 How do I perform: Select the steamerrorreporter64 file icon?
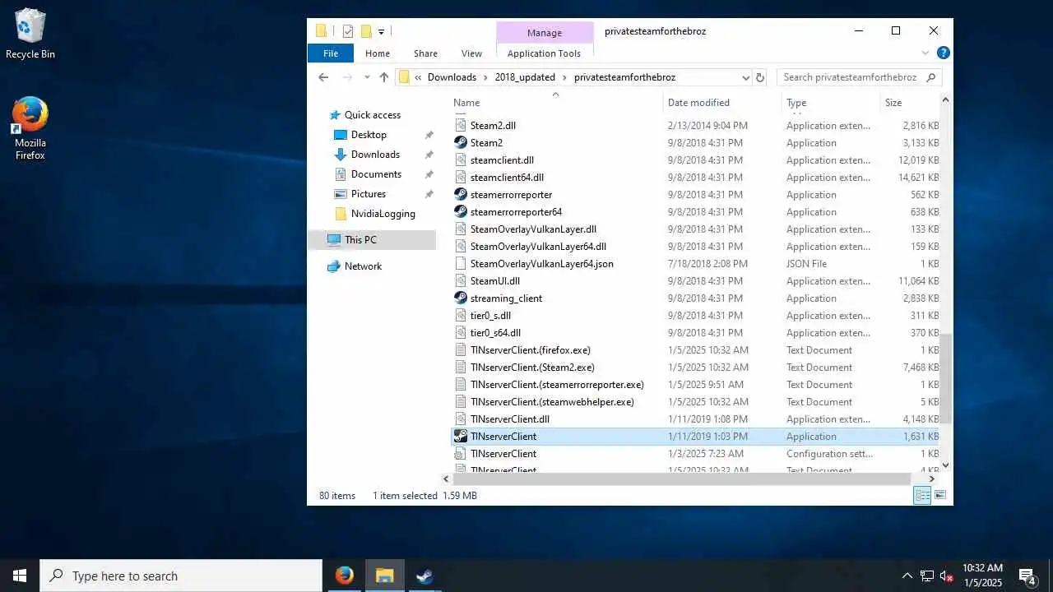click(461, 212)
